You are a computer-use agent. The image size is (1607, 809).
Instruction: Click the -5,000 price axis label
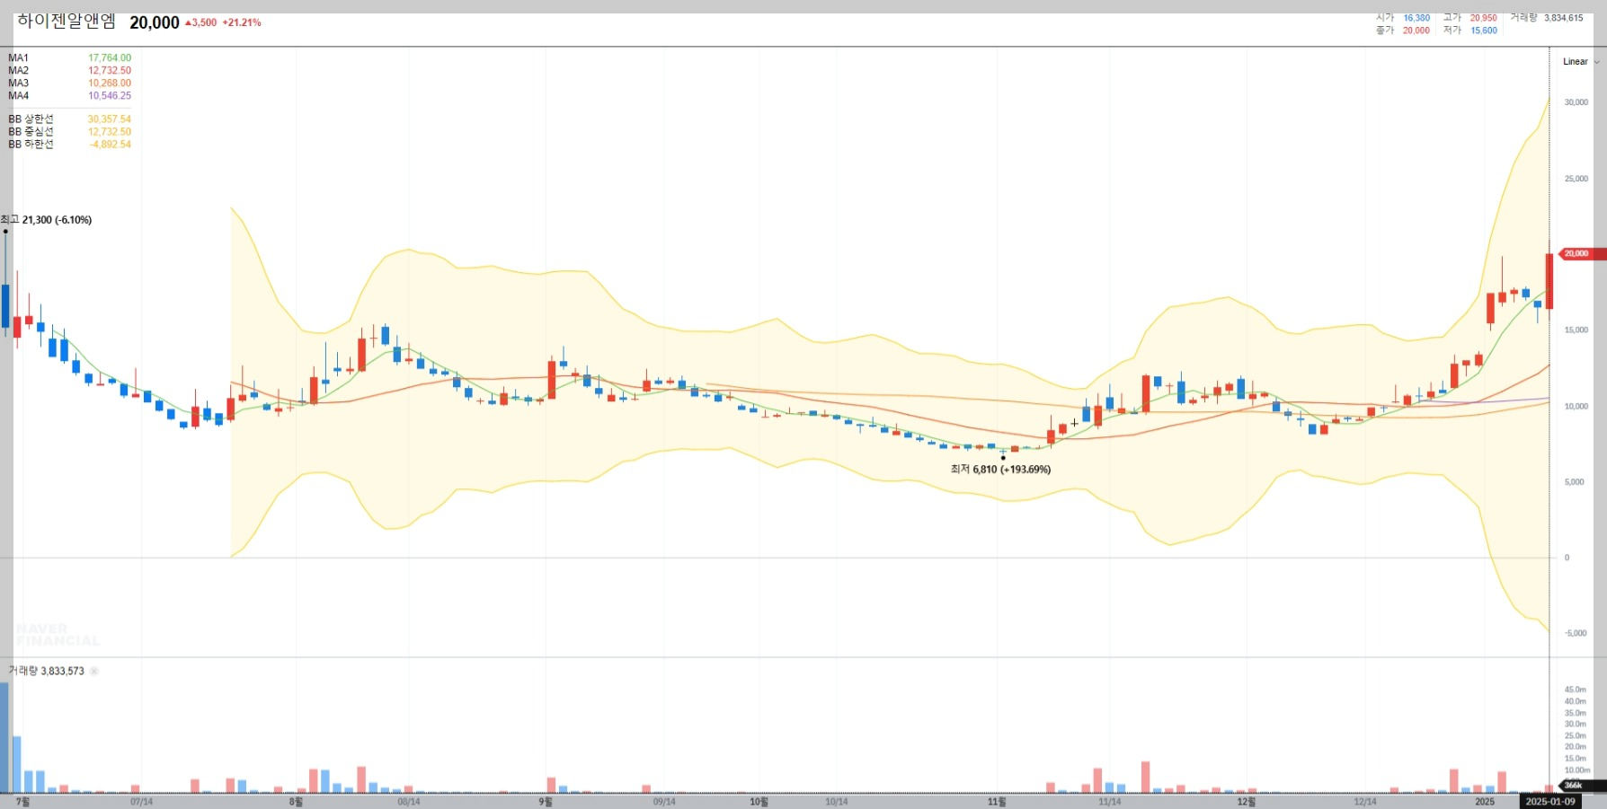point(1576,633)
